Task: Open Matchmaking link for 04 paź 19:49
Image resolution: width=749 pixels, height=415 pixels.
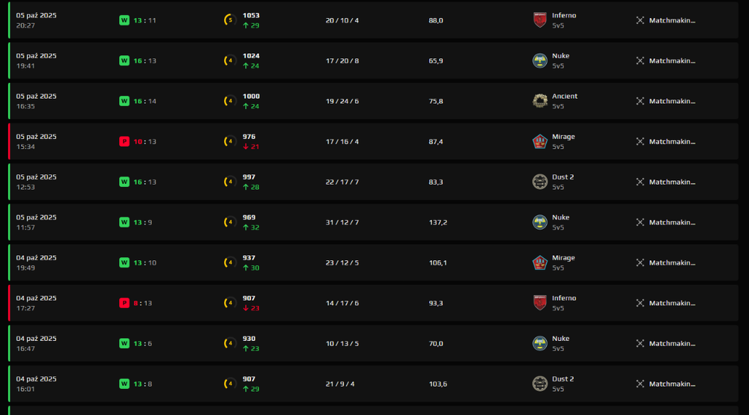Action: click(x=672, y=263)
